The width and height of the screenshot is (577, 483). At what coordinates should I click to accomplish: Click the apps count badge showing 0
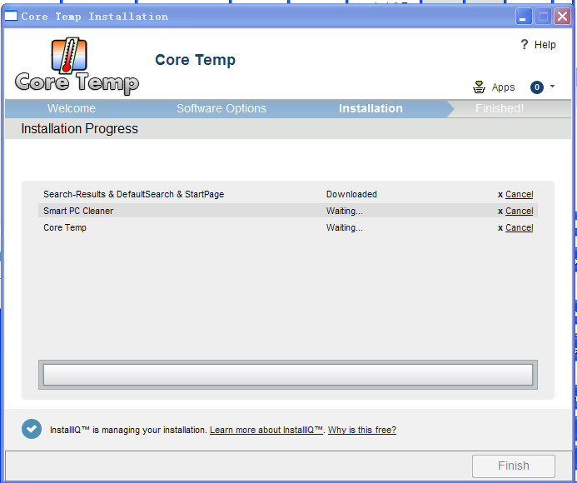(537, 87)
